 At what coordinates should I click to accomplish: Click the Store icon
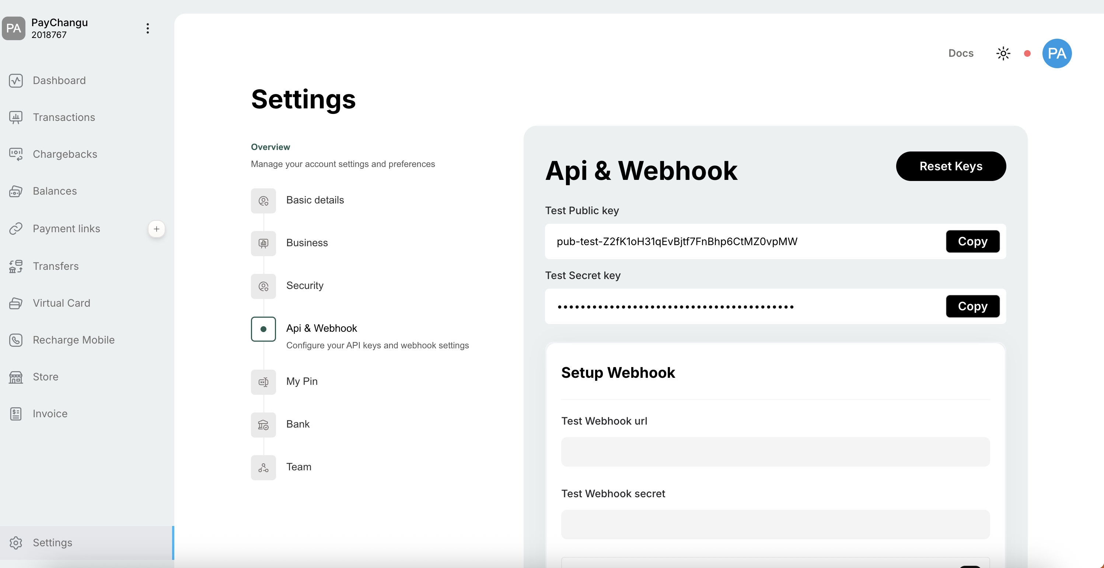pos(16,377)
